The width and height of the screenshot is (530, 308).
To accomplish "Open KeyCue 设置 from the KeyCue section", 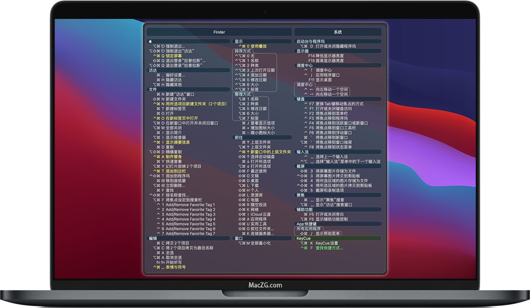I will pyautogui.click(x=327, y=243).
